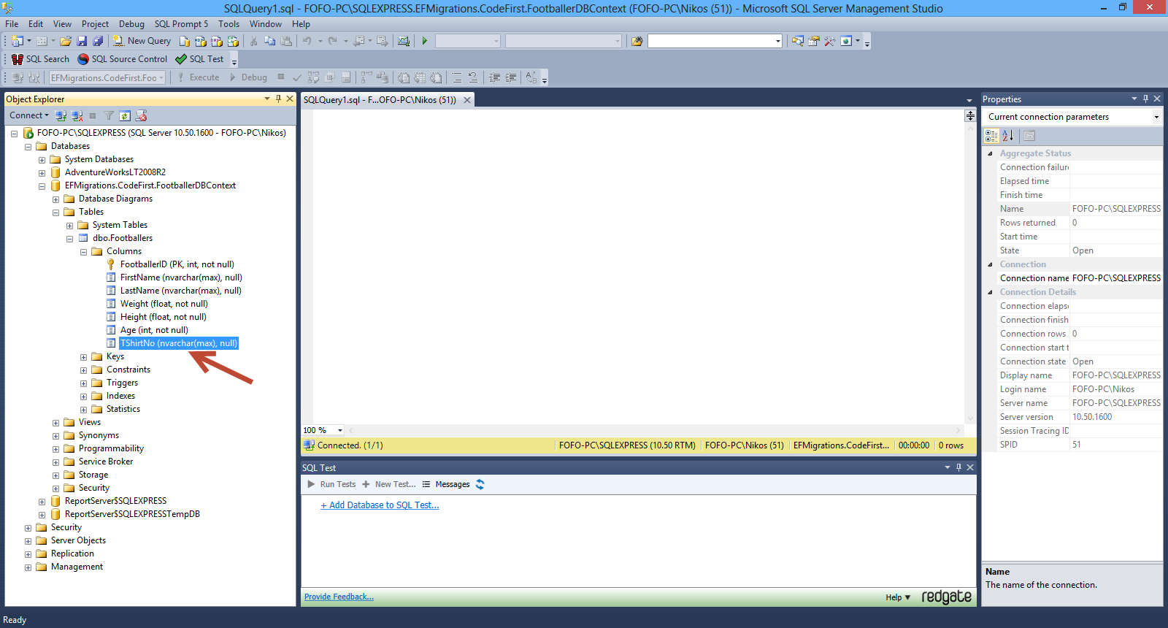Click the Save floppy disk icon
The height and width of the screenshot is (628, 1168).
(x=82, y=41)
